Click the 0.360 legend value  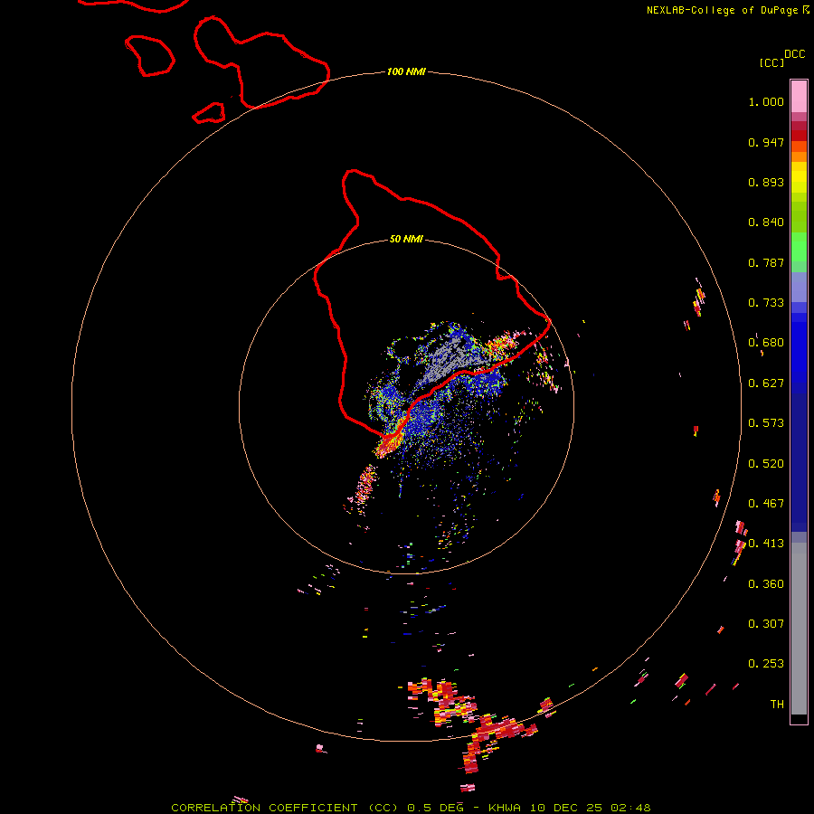(766, 583)
